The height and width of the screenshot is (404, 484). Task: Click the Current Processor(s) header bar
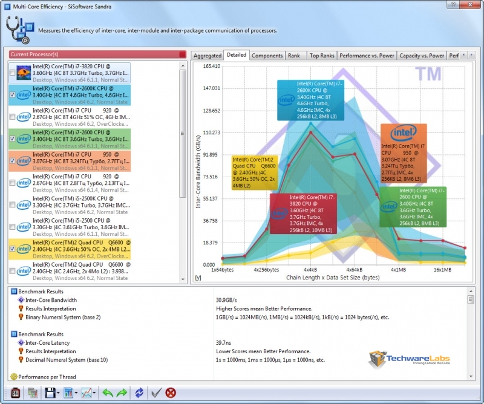[x=97, y=54]
